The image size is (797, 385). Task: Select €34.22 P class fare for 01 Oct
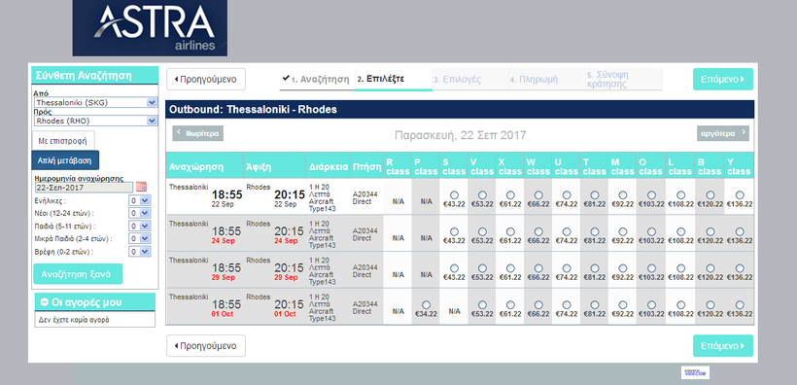tap(426, 304)
